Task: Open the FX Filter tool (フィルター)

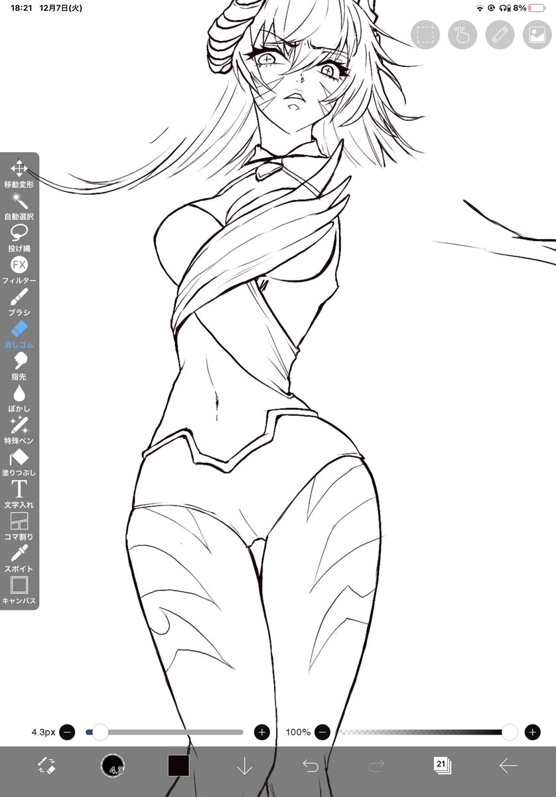Action: [19, 270]
